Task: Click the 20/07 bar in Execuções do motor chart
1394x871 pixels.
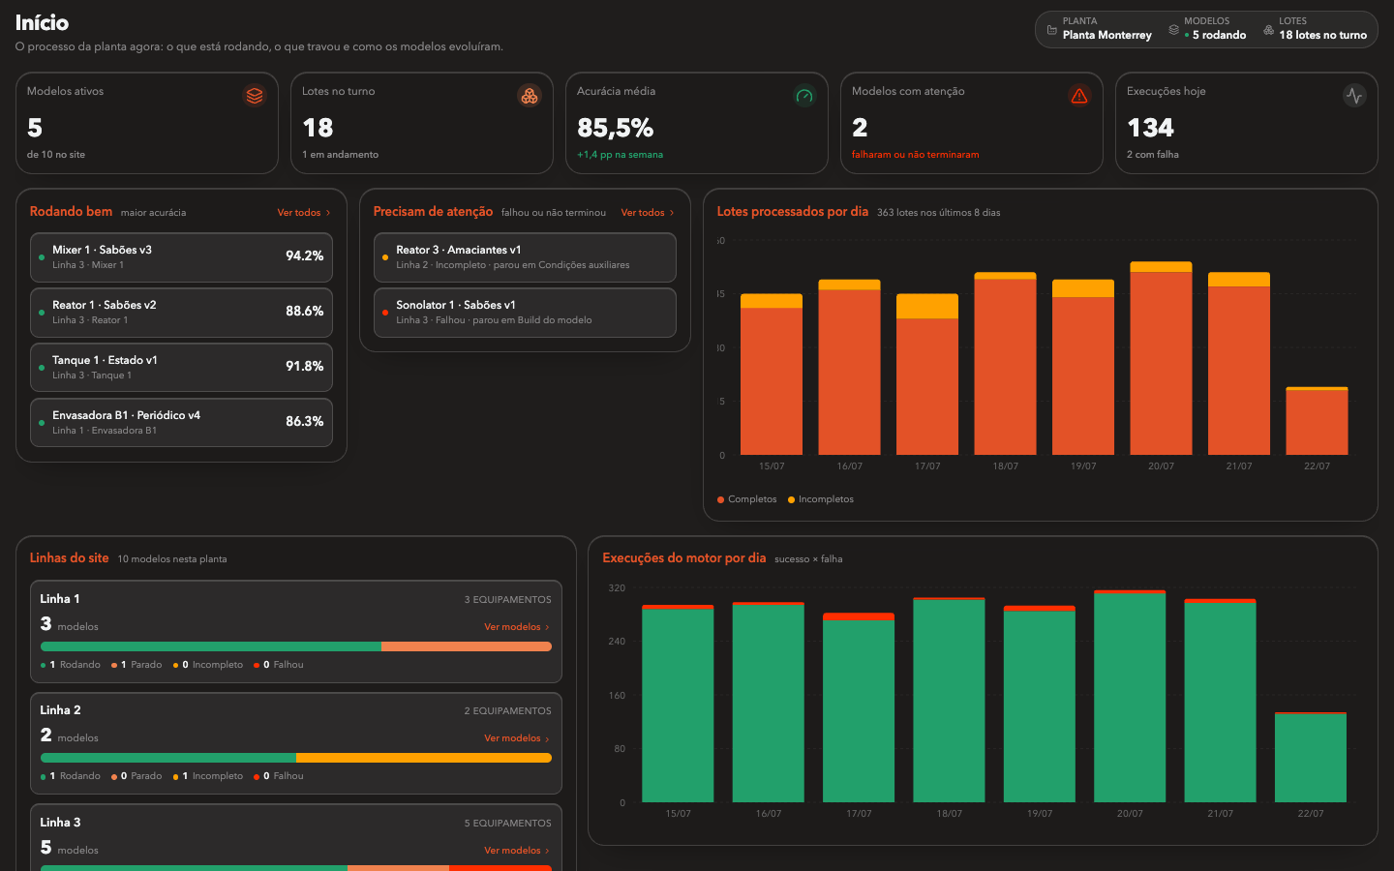Action: coord(1130,696)
